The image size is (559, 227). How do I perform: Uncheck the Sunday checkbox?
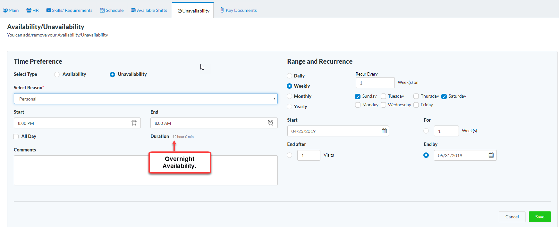[x=358, y=96]
